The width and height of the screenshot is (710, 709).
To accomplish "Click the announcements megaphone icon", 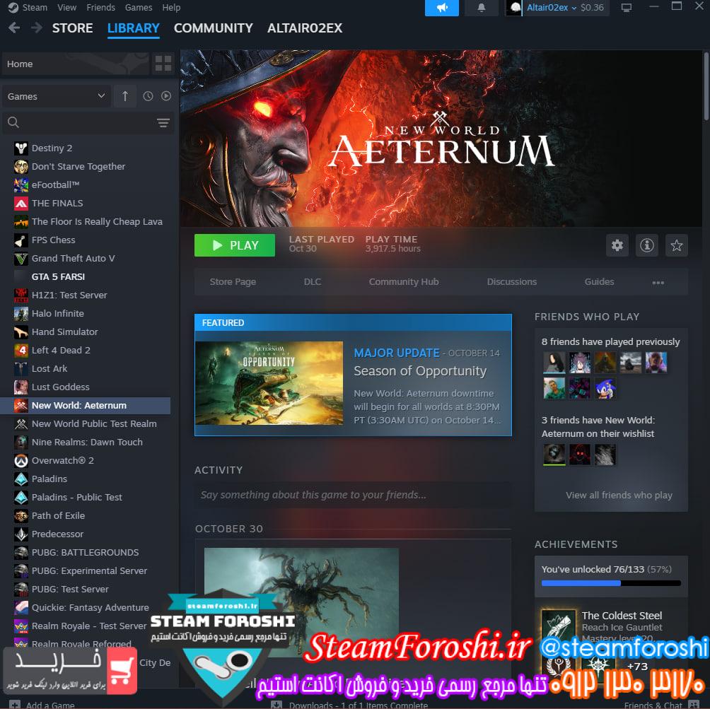I will (442, 8).
